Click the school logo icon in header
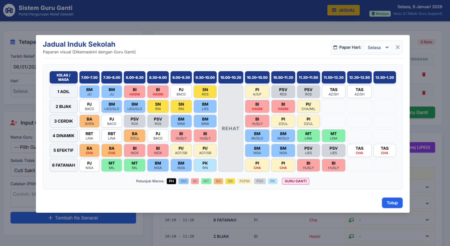 pyautogui.click(x=9, y=10)
